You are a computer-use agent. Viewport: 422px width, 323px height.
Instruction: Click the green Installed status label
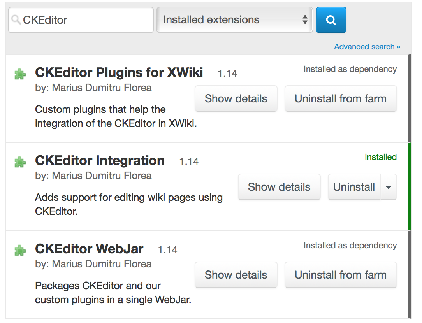(381, 157)
